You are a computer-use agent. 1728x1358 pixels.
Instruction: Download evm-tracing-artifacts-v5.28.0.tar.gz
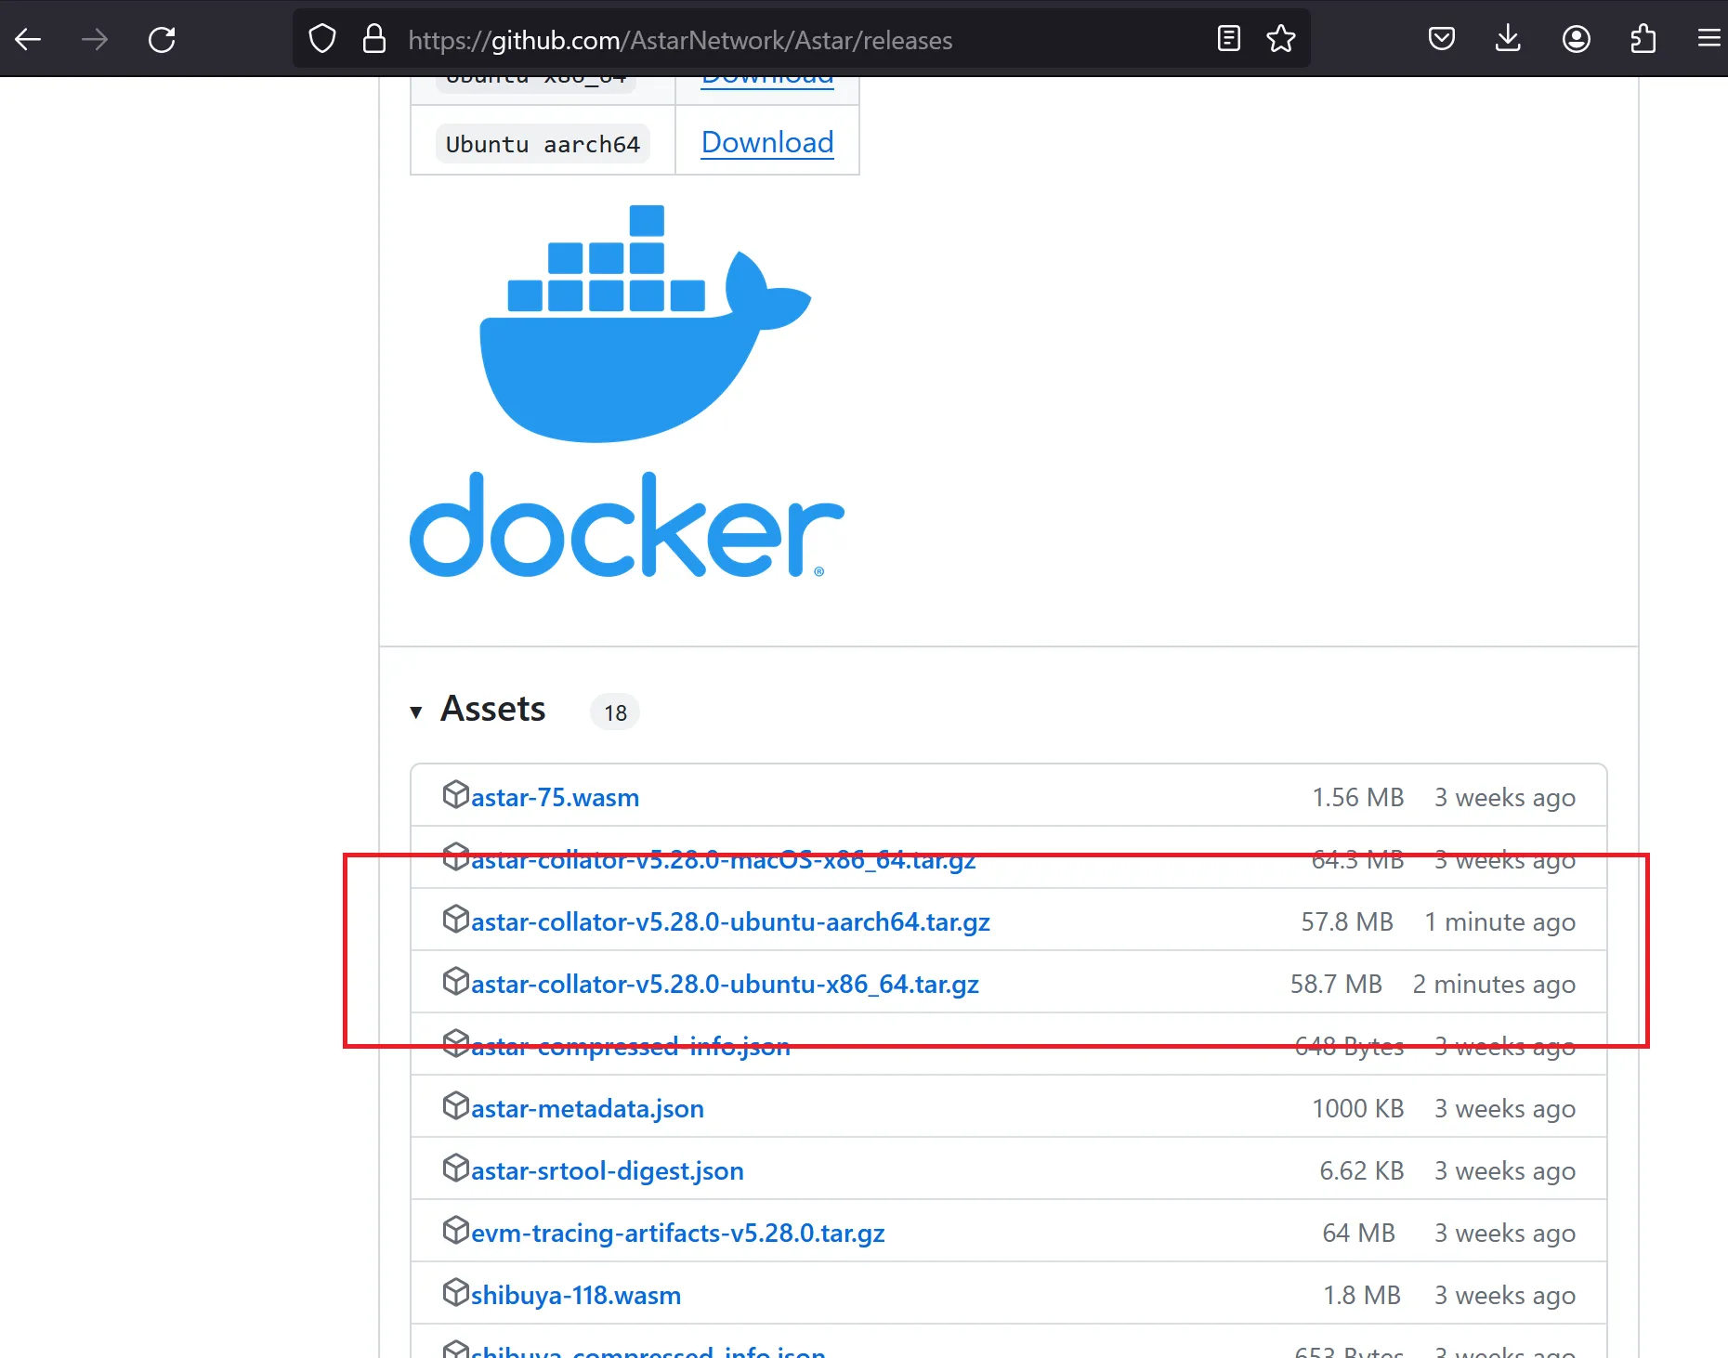click(677, 1234)
